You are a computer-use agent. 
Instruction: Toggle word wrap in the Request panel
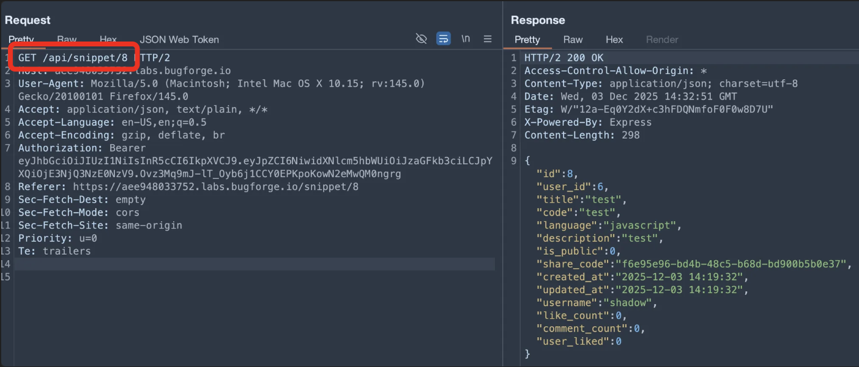[443, 39]
